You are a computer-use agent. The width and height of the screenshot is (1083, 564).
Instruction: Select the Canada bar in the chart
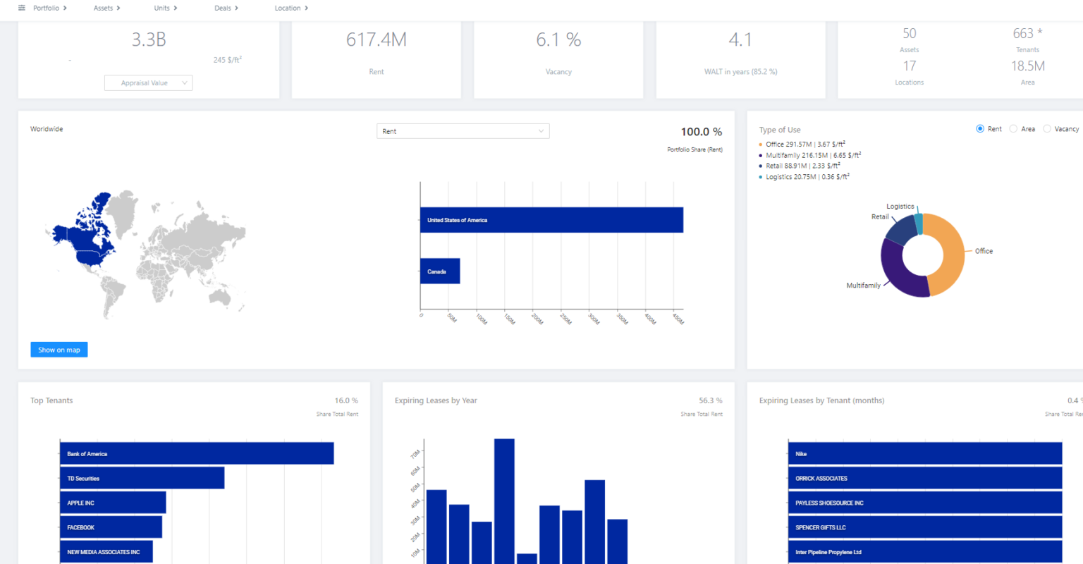[439, 271]
